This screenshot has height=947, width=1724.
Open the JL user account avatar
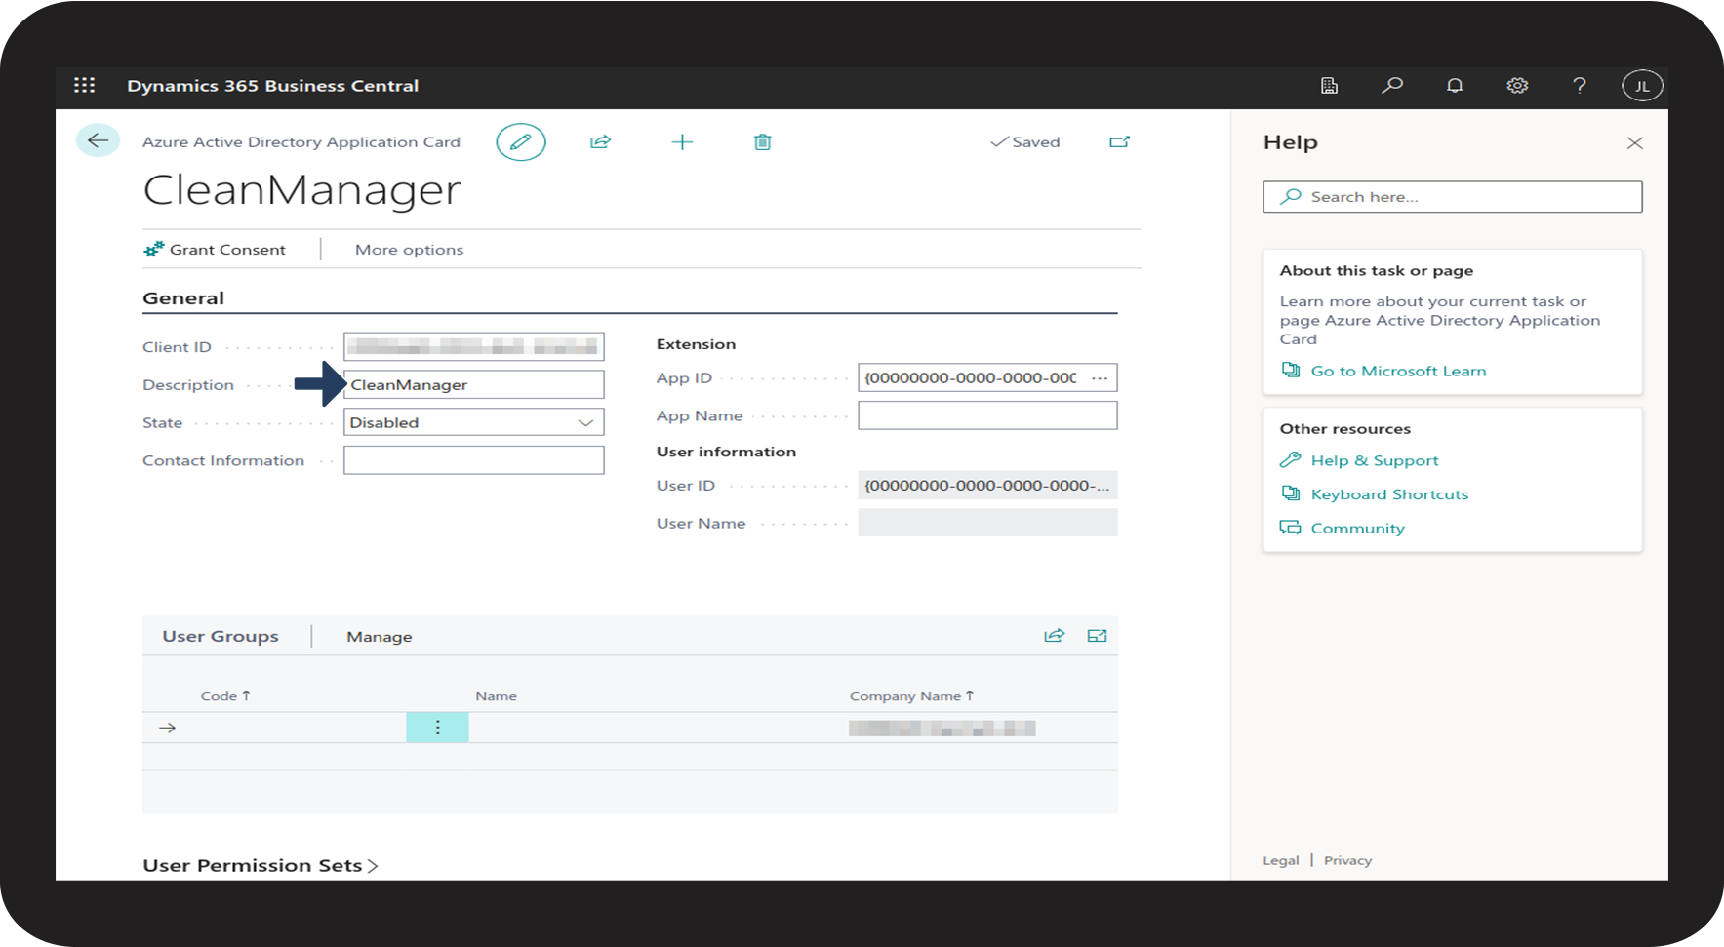click(x=1642, y=86)
